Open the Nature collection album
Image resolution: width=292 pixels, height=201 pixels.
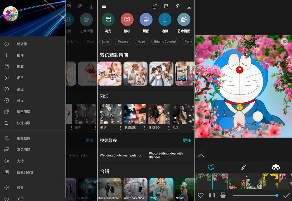click(185, 189)
